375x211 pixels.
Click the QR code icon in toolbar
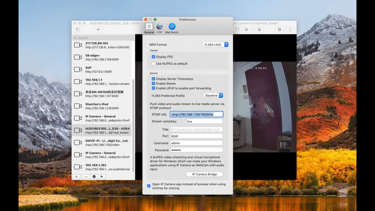point(279,29)
